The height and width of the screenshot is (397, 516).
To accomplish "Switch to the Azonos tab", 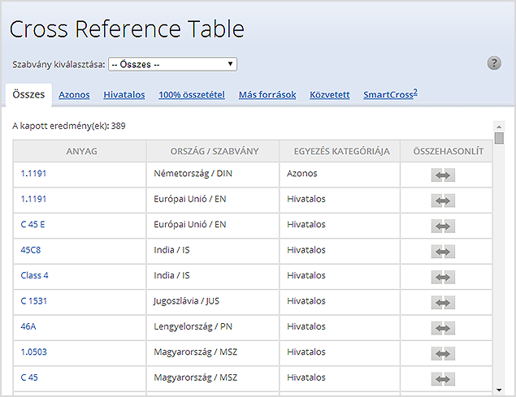I will pos(74,95).
